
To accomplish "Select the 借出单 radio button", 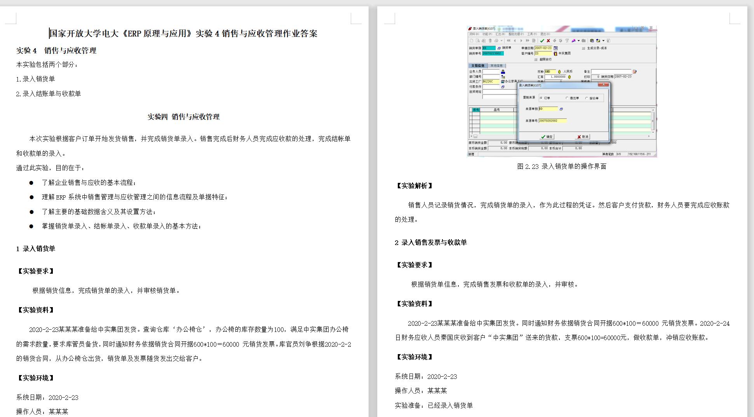I will point(567,98).
